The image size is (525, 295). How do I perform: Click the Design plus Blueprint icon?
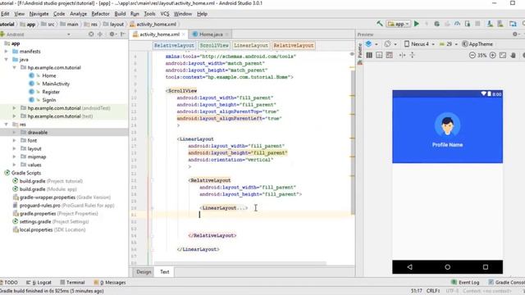tap(389, 55)
